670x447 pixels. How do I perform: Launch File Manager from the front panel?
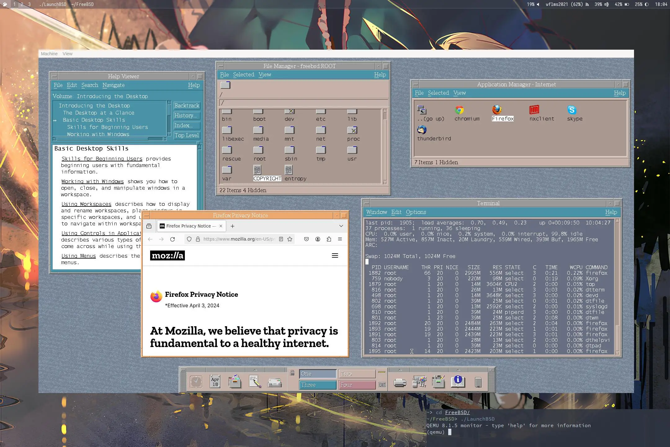pos(235,382)
